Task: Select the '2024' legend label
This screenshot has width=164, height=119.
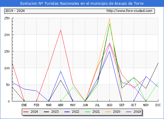Action: coord(34,112)
